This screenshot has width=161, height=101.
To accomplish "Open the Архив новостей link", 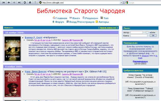I will [x=108, y=28].
